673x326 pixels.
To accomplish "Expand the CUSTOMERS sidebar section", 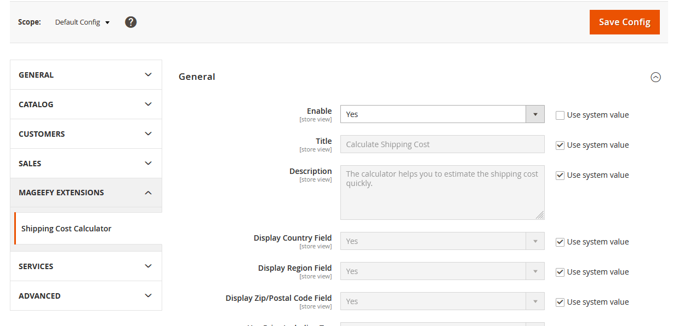I will (x=86, y=134).
